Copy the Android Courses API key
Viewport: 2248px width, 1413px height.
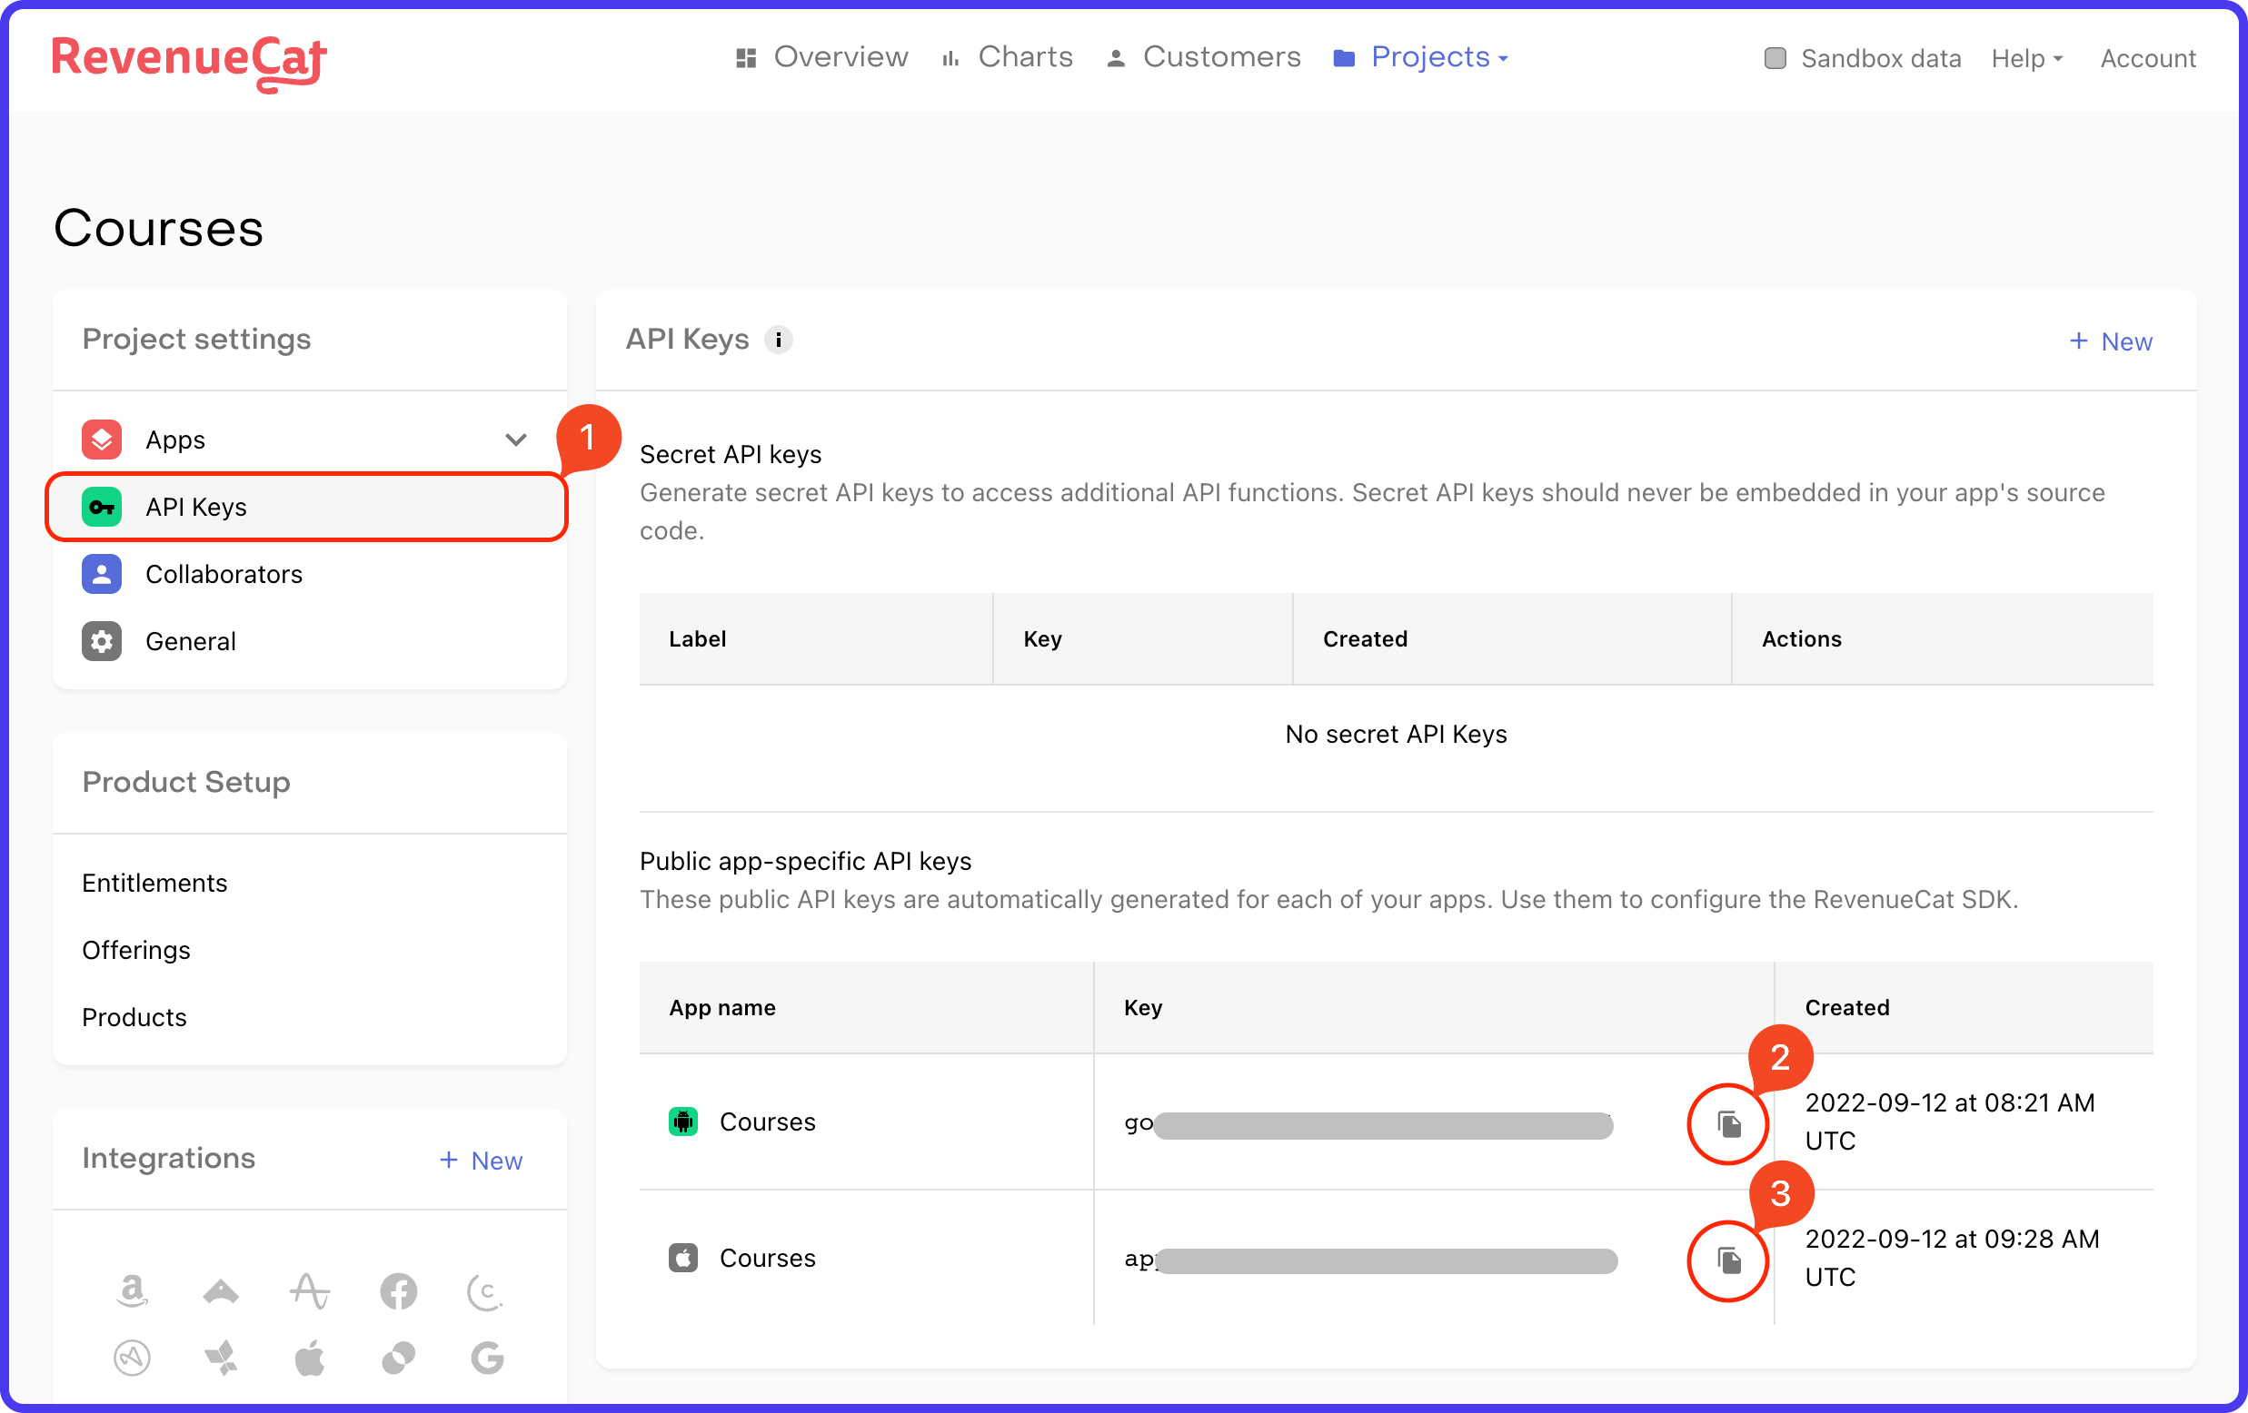click(x=1728, y=1123)
